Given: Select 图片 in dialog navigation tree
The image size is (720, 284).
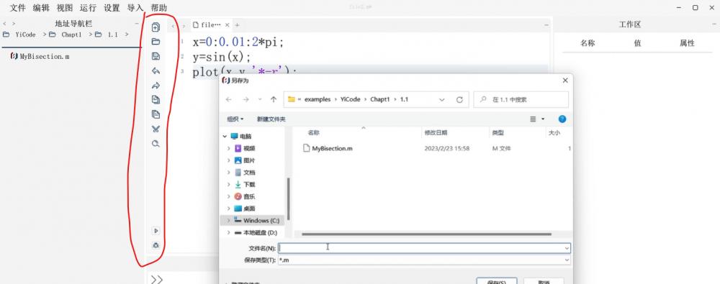Looking at the screenshot, I should pos(249,160).
